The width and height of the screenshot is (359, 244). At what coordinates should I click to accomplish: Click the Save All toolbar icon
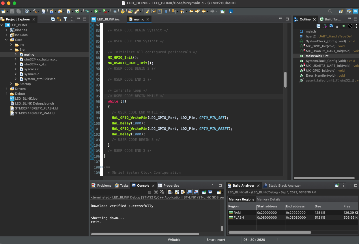pyautogui.click(x=18, y=11)
